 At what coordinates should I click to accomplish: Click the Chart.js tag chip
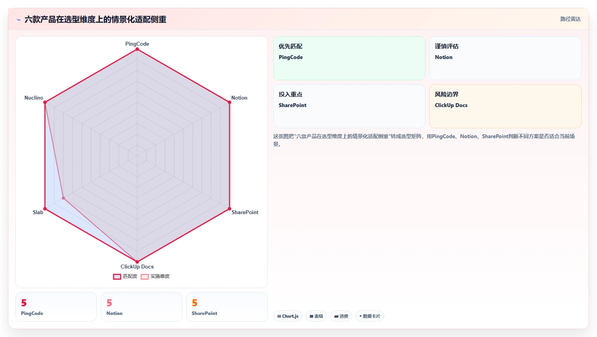(288, 316)
